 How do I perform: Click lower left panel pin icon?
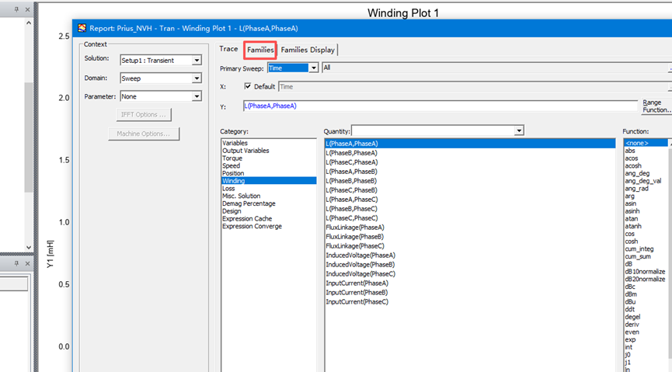17,263
